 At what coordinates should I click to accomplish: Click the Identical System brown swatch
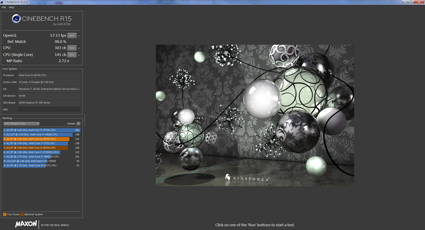point(22,214)
